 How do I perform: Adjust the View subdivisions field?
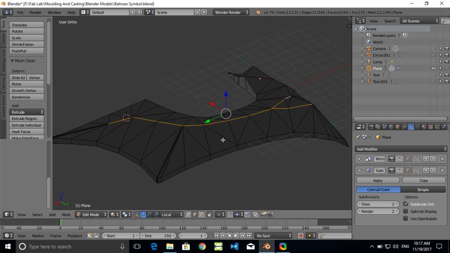click(x=377, y=204)
